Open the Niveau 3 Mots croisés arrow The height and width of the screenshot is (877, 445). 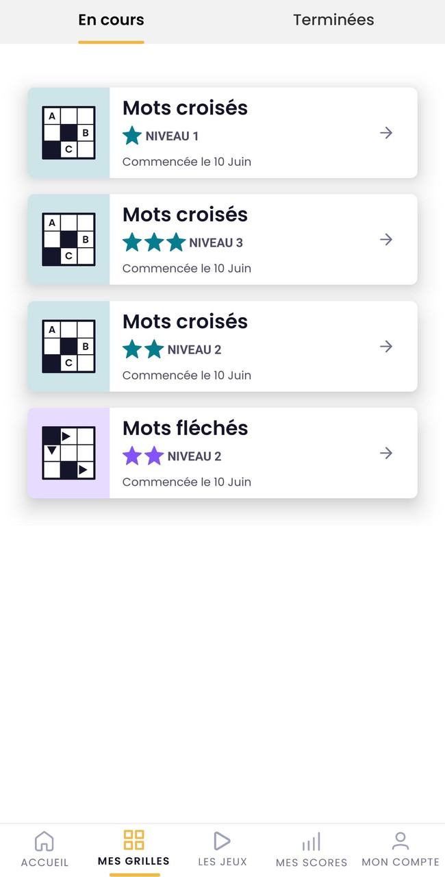click(x=385, y=239)
